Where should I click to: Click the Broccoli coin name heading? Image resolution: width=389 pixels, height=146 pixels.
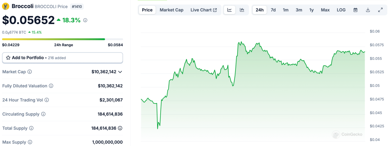click(22, 6)
